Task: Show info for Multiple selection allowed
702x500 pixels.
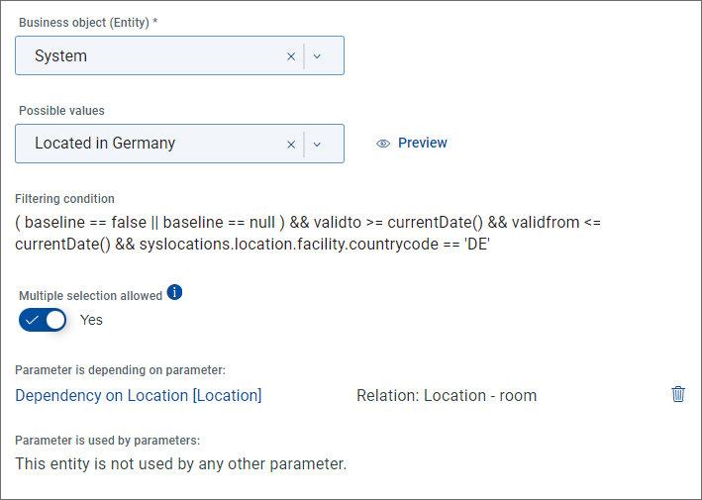Action: [174, 292]
